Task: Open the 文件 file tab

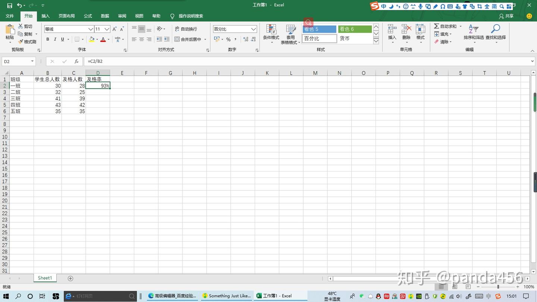Action: click(x=10, y=16)
